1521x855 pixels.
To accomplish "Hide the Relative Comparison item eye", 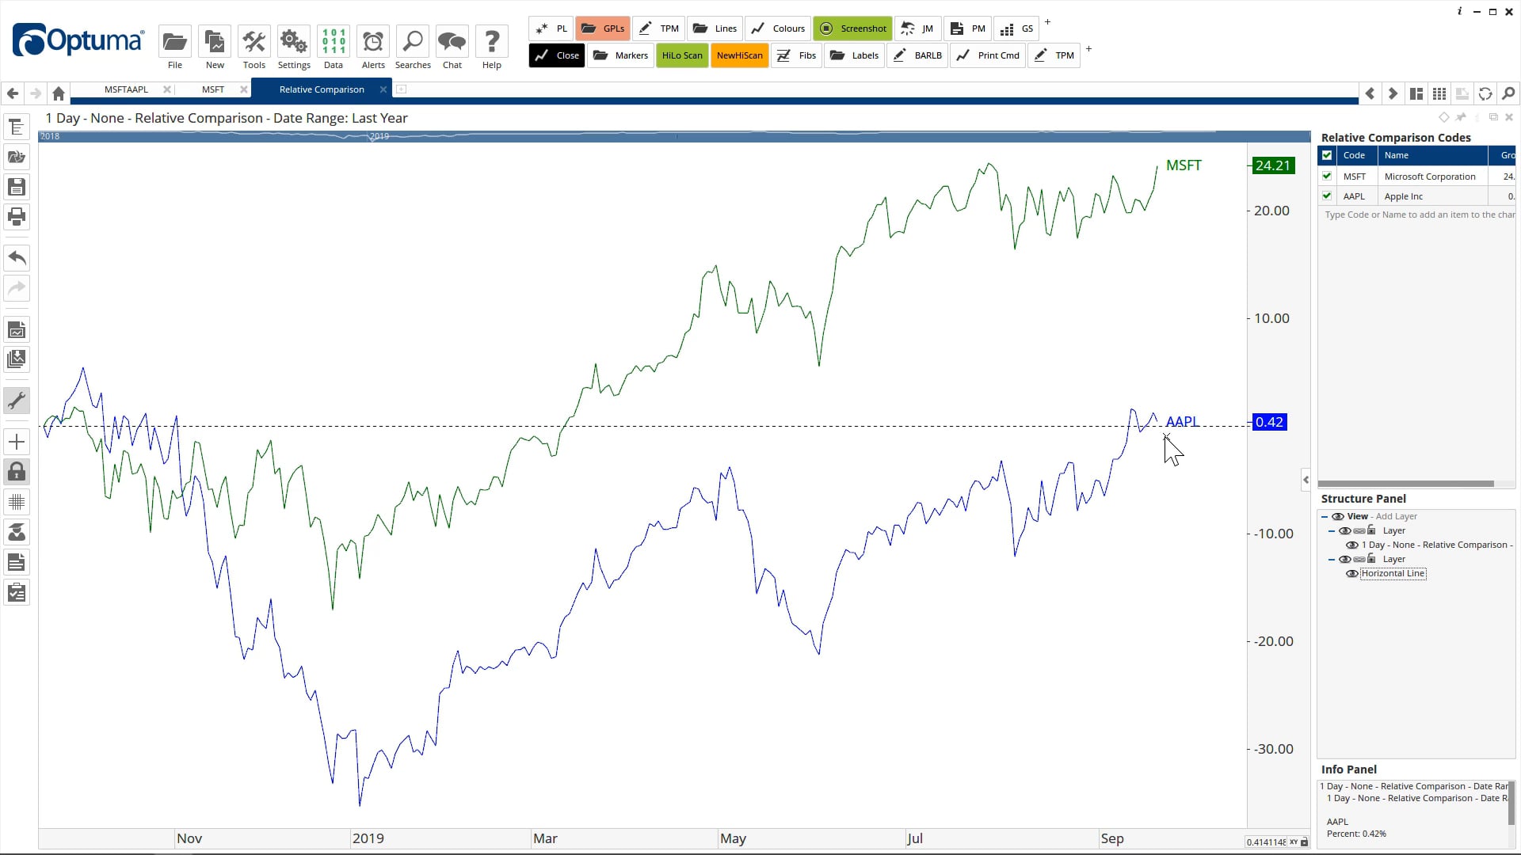I will click(x=1352, y=545).
